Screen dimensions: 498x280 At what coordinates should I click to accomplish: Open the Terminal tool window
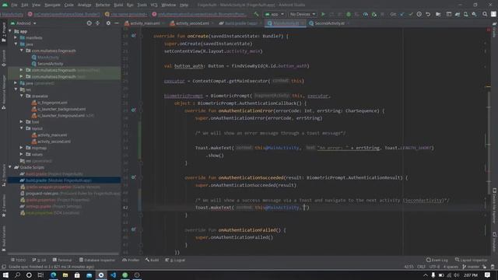[62, 260]
